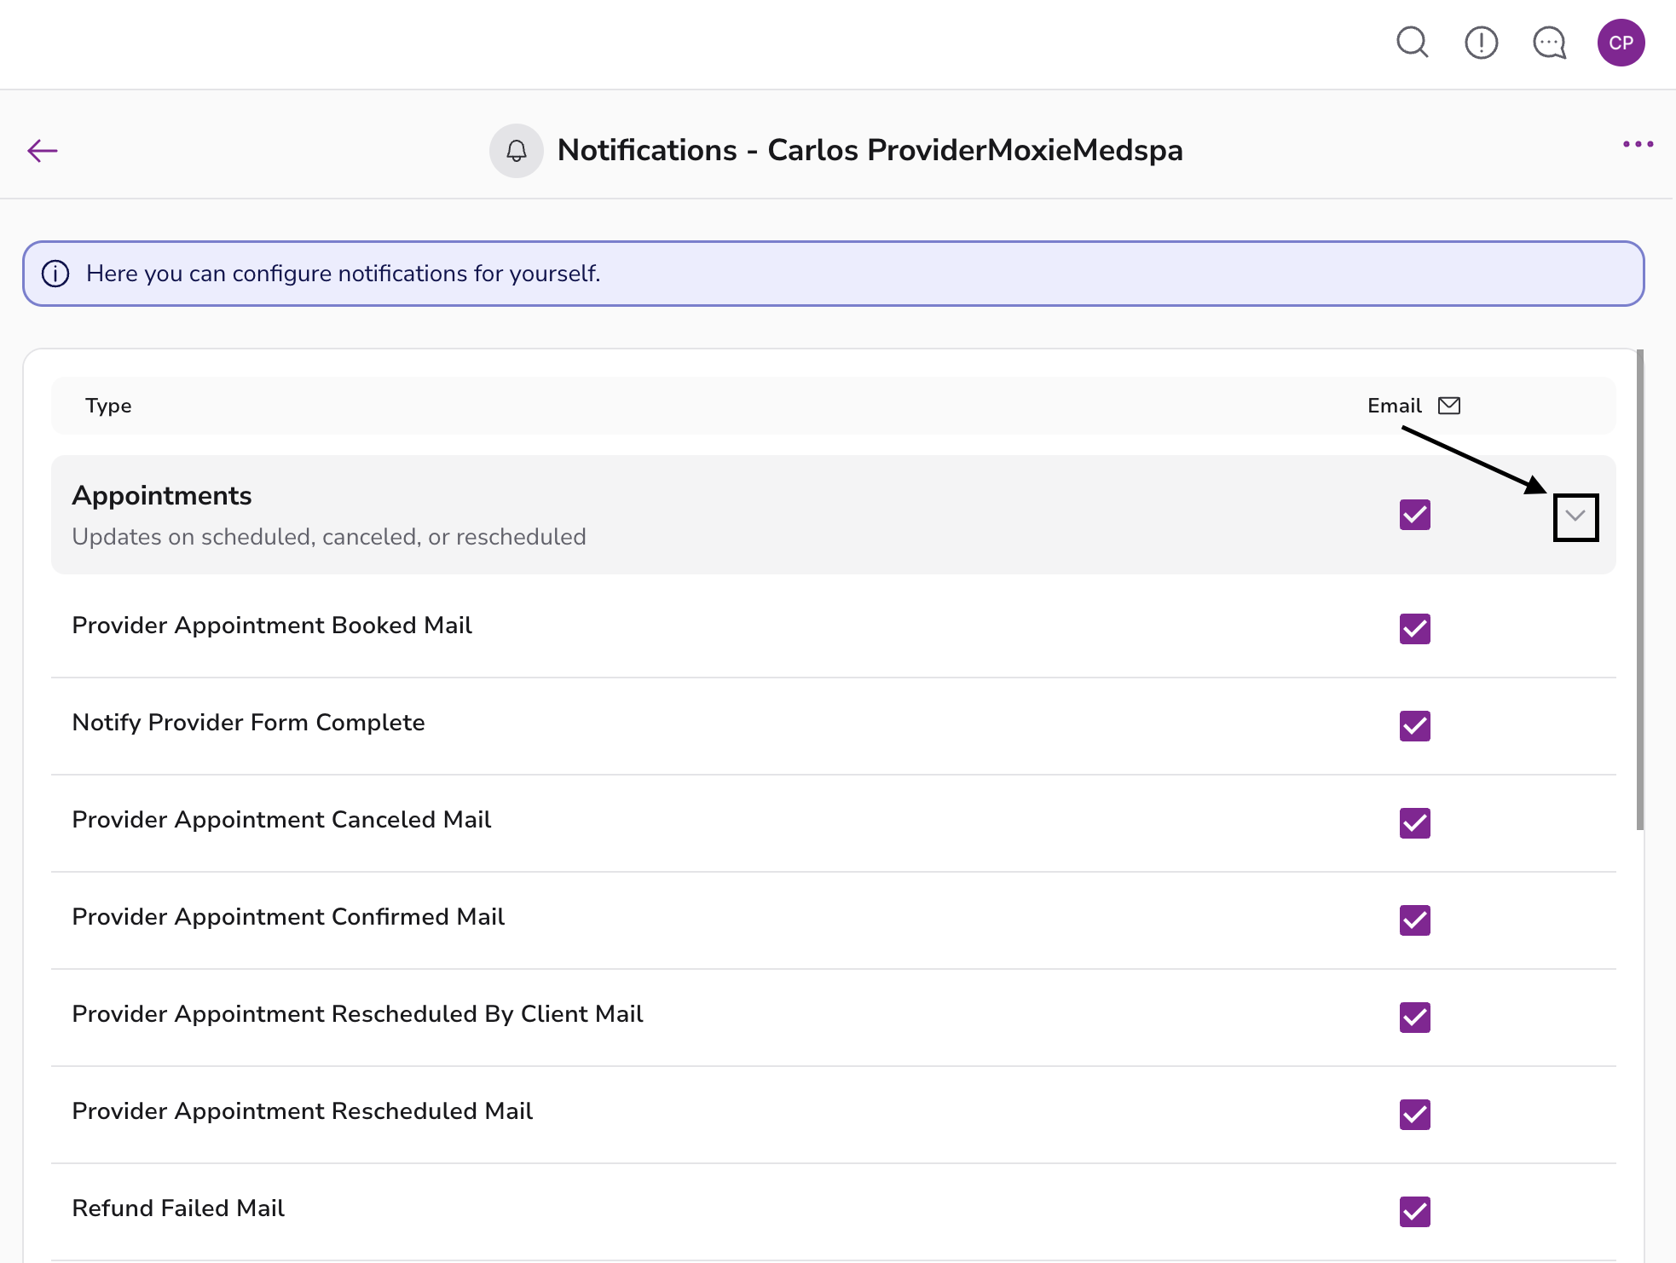Click the Email envelope icon
This screenshot has height=1263, width=1676.
pos(1449,406)
